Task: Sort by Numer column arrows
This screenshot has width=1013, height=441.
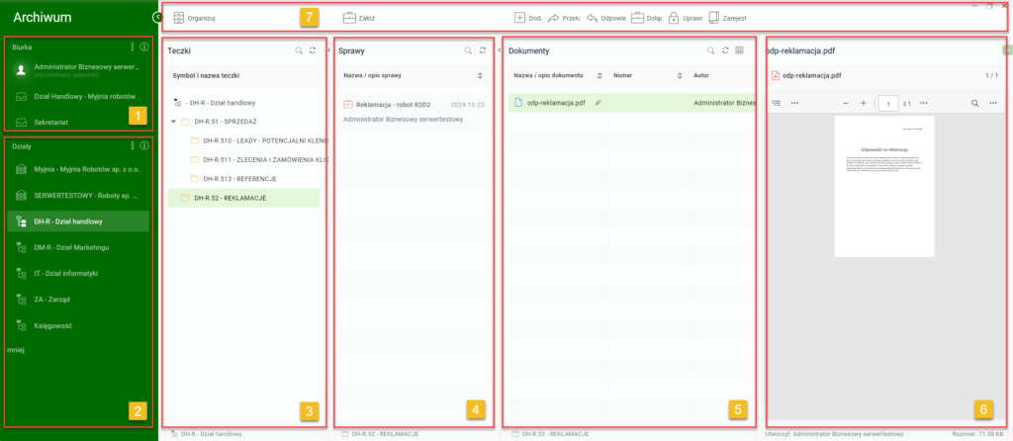Action: coord(681,75)
